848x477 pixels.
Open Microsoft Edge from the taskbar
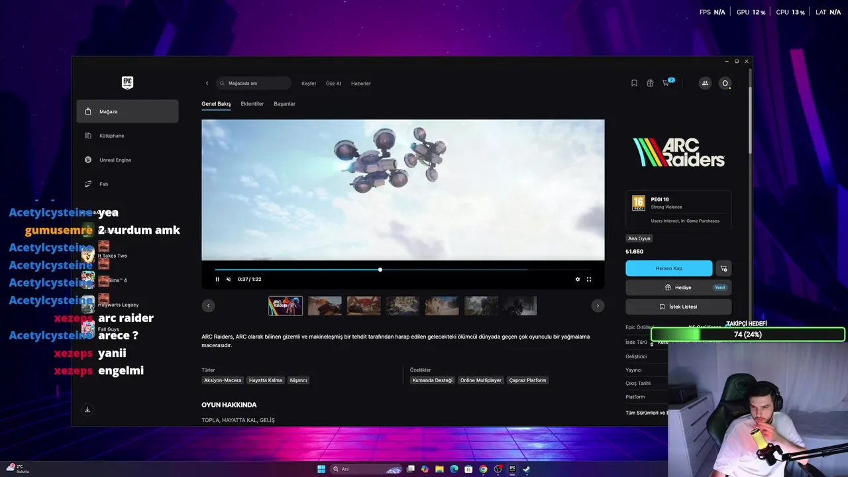[x=454, y=469]
